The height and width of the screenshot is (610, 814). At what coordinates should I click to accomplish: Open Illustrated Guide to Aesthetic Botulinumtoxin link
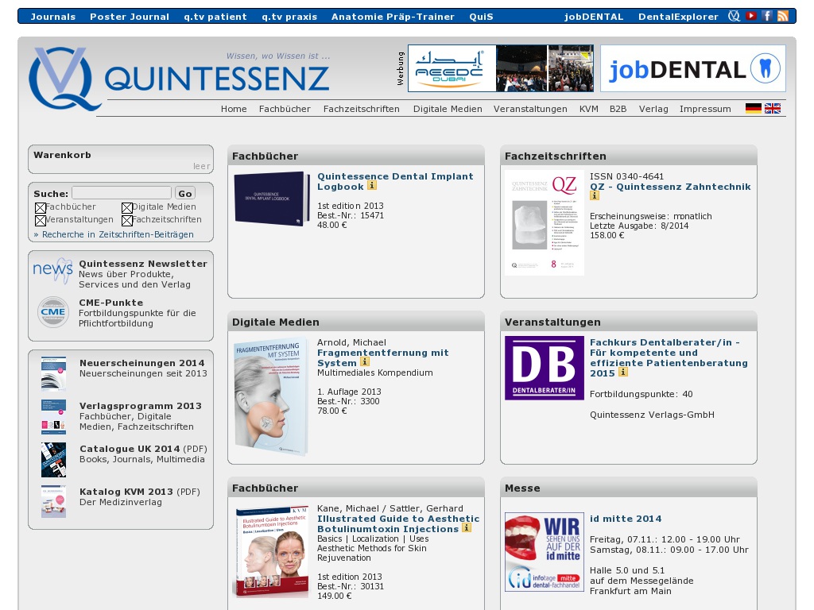398,524
